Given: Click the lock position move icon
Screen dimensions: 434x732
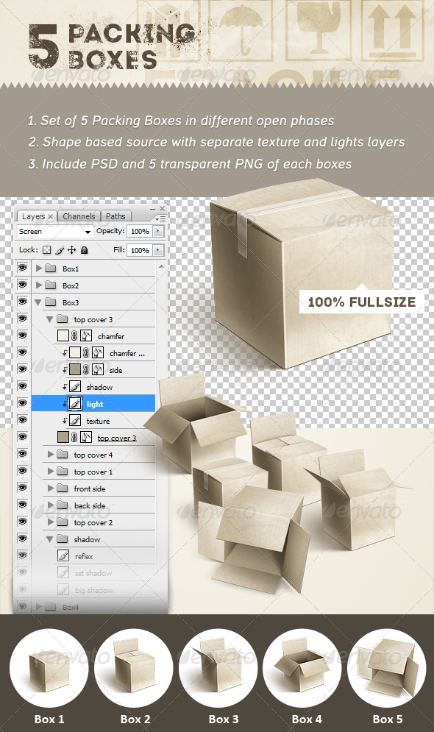Looking at the screenshot, I should (71, 249).
